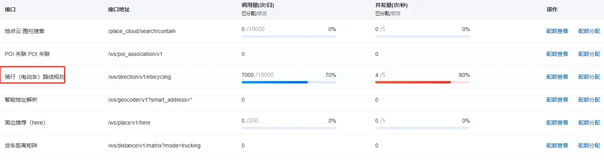The height and width of the screenshot is (161, 604).
Task: Click the blue 70% 调用量 progress bar
Action: pos(275,82)
